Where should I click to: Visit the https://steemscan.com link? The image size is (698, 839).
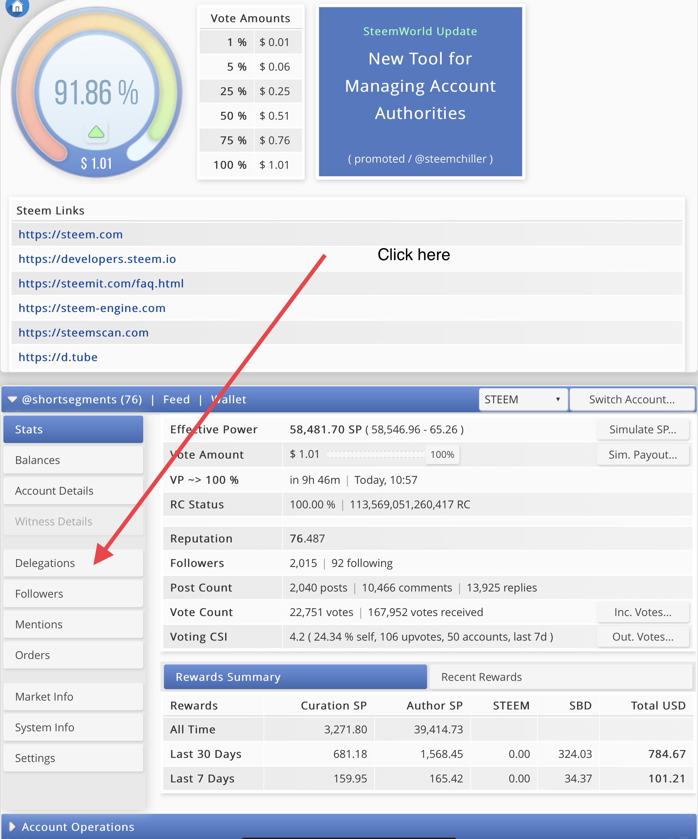84,332
